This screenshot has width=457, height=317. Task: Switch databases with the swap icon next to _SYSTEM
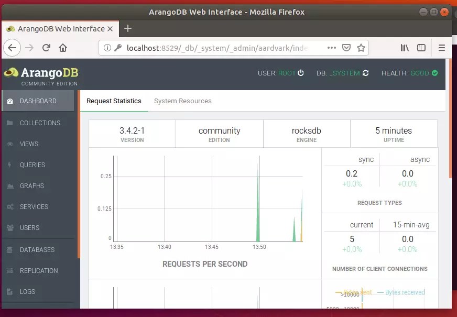coord(365,73)
